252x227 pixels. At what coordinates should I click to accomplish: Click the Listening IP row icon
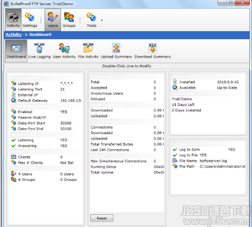(x=13, y=84)
